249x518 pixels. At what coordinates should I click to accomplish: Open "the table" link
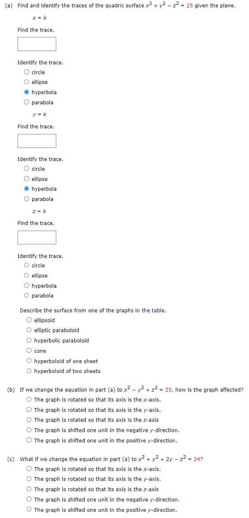[x=153, y=311]
